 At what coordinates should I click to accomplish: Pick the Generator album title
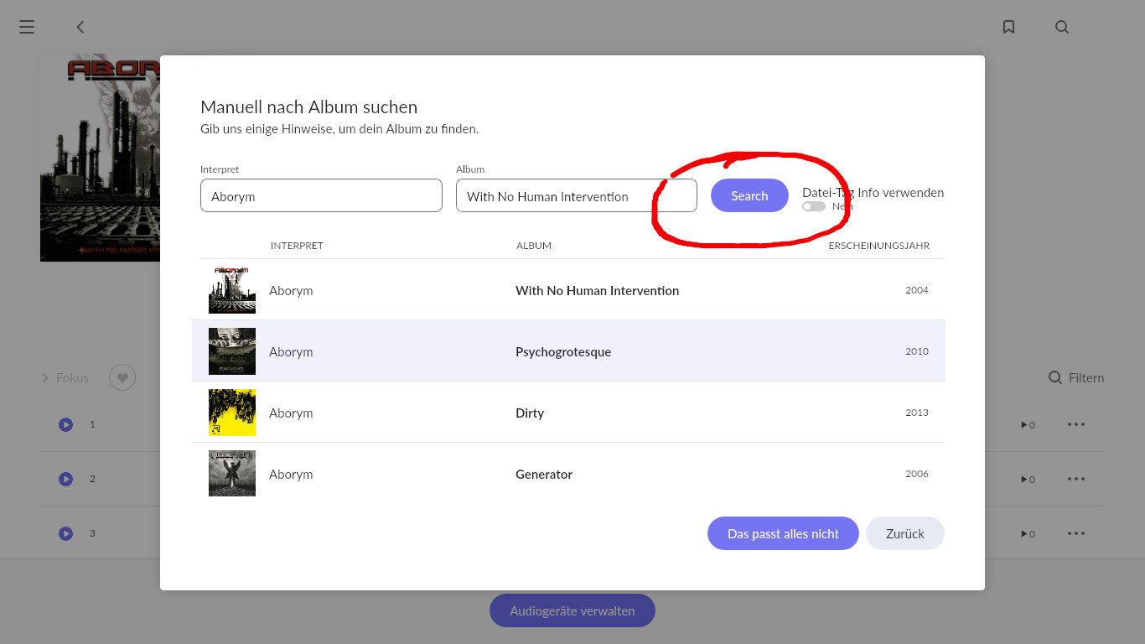(544, 474)
